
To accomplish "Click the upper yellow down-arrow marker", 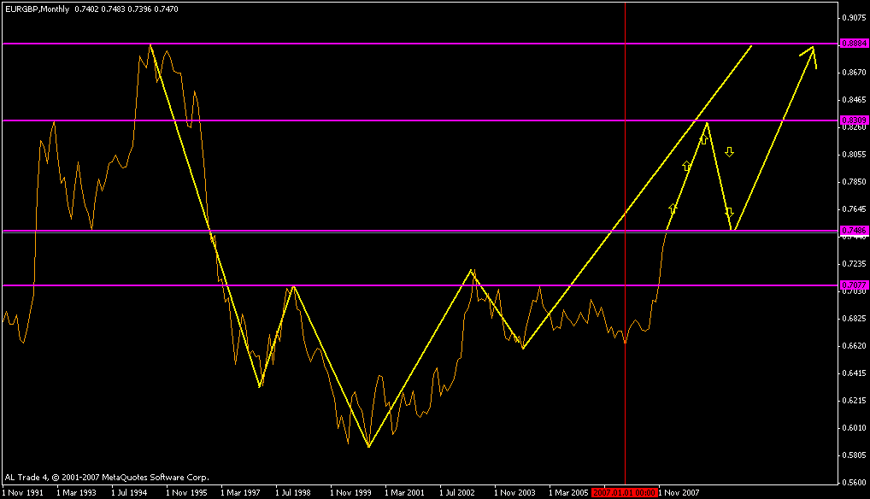I will [x=729, y=151].
